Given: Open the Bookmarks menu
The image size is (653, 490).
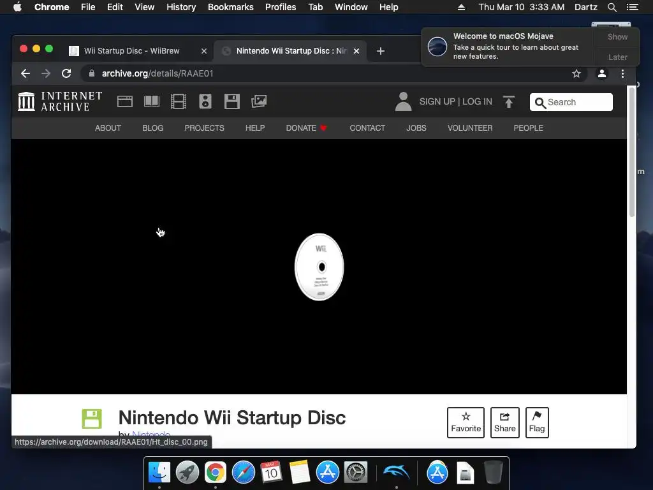Looking at the screenshot, I should (x=231, y=7).
